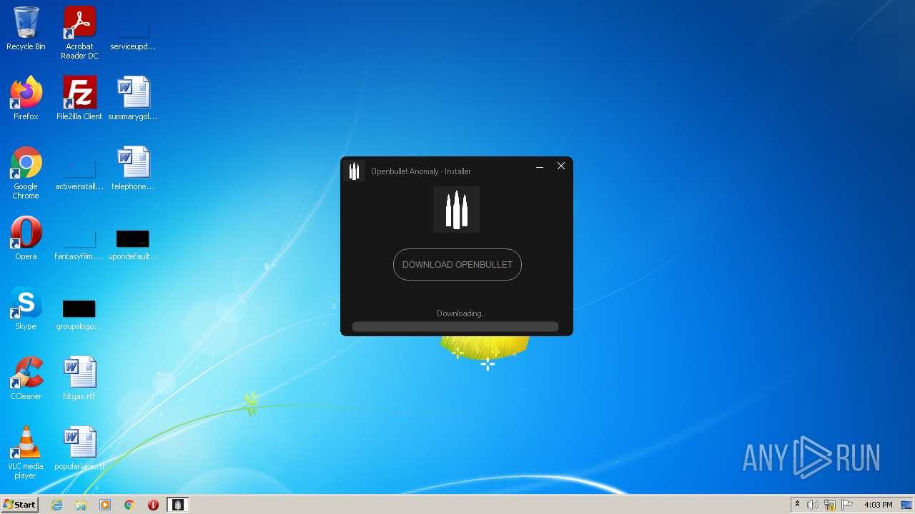This screenshot has height=514, width=915.
Task: Select the summarygol... Word document
Action: (133, 99)
